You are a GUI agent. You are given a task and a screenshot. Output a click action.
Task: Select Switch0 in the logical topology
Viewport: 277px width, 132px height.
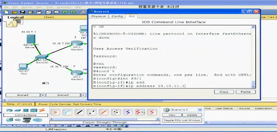(x=42, y=57)
